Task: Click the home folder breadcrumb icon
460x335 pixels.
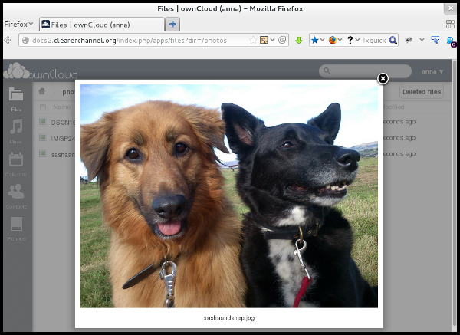Action: (43, 92)
